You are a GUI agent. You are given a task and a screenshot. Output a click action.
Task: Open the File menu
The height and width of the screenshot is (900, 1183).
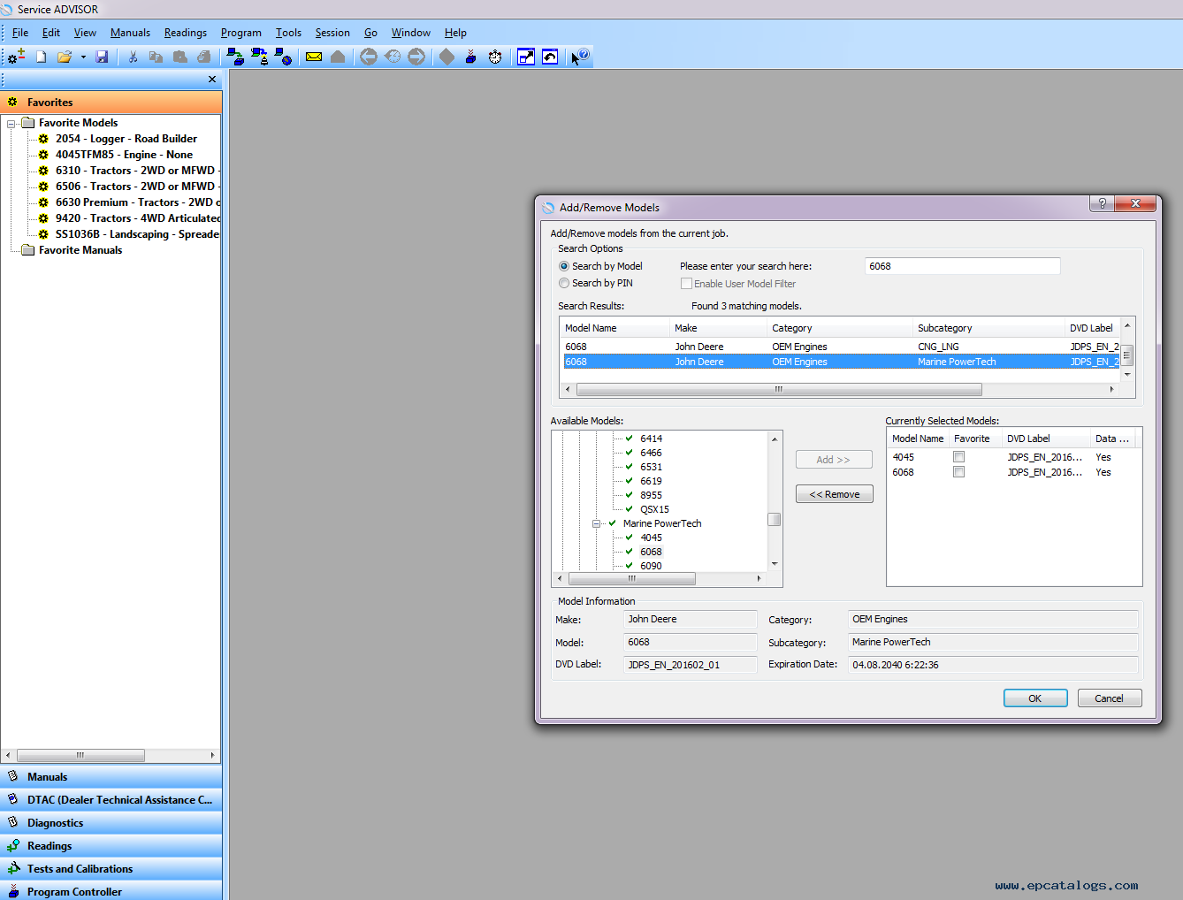tap(20, 33)
